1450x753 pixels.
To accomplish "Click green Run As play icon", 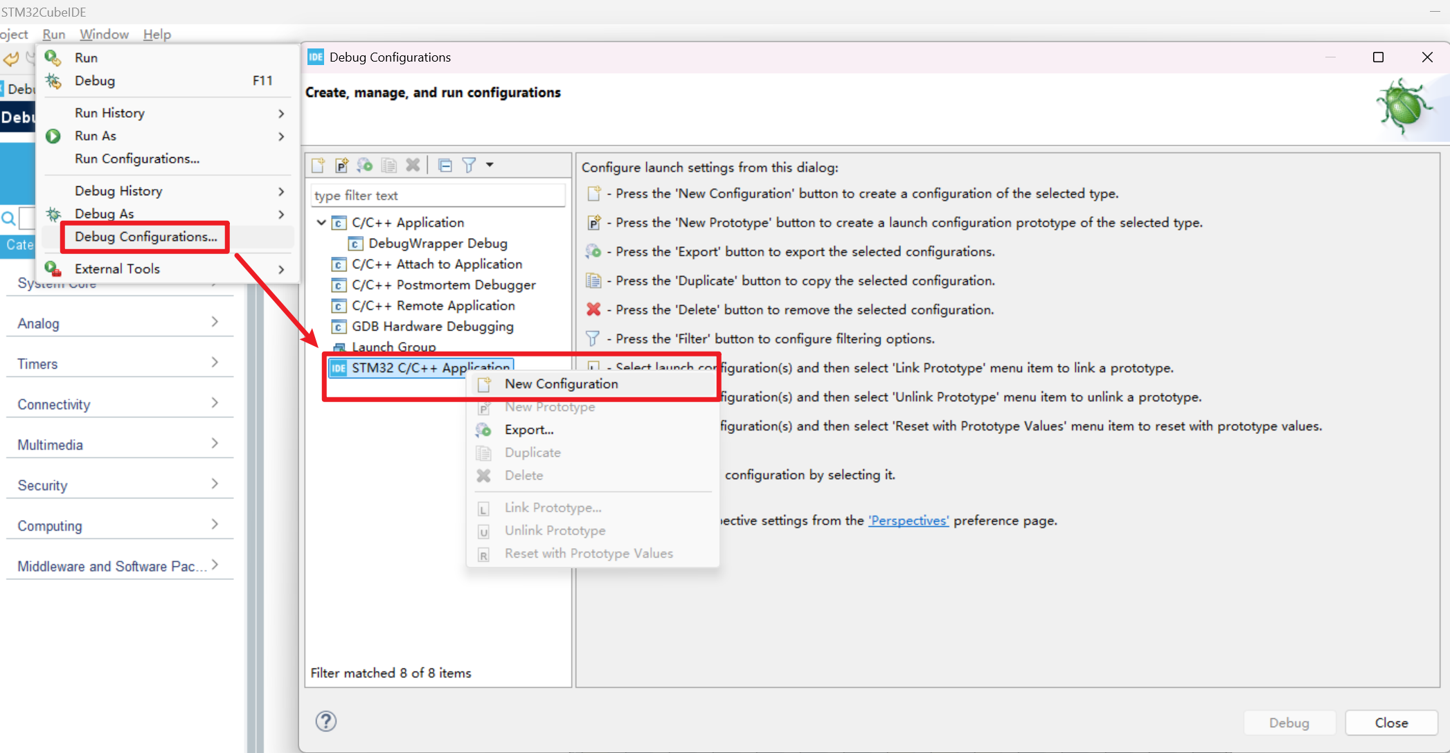I will (53, 136).
